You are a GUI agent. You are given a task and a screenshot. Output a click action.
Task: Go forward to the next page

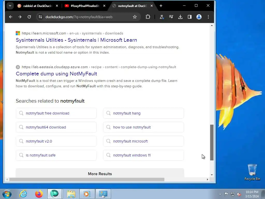coord(20,17)
